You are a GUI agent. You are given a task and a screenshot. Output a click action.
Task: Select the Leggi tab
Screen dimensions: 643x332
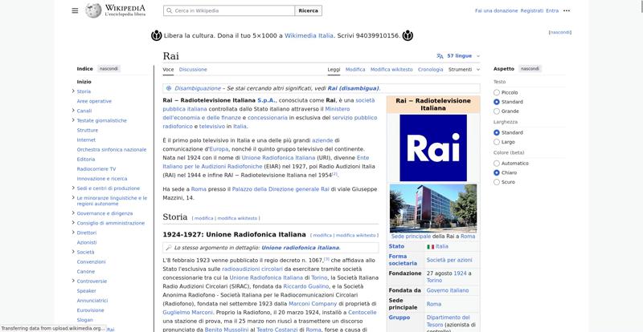point(334,70)
